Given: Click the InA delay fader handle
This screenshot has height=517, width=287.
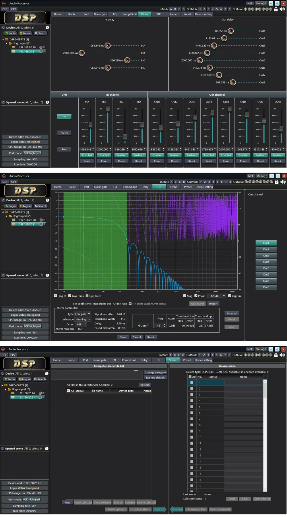Looking at the screenshot, I should 90,125.
